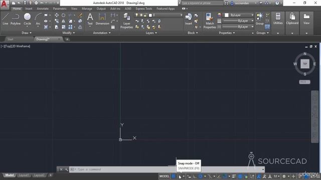Screen dimensions: 321x180
Task: Select the Mirror tool in Modify panel
Action: point(64,21)
